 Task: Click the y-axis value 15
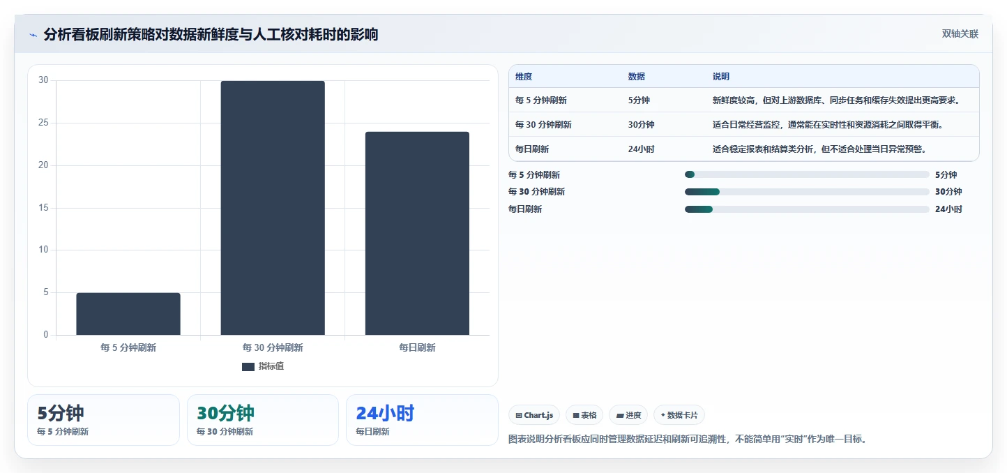tap(43, 208)
